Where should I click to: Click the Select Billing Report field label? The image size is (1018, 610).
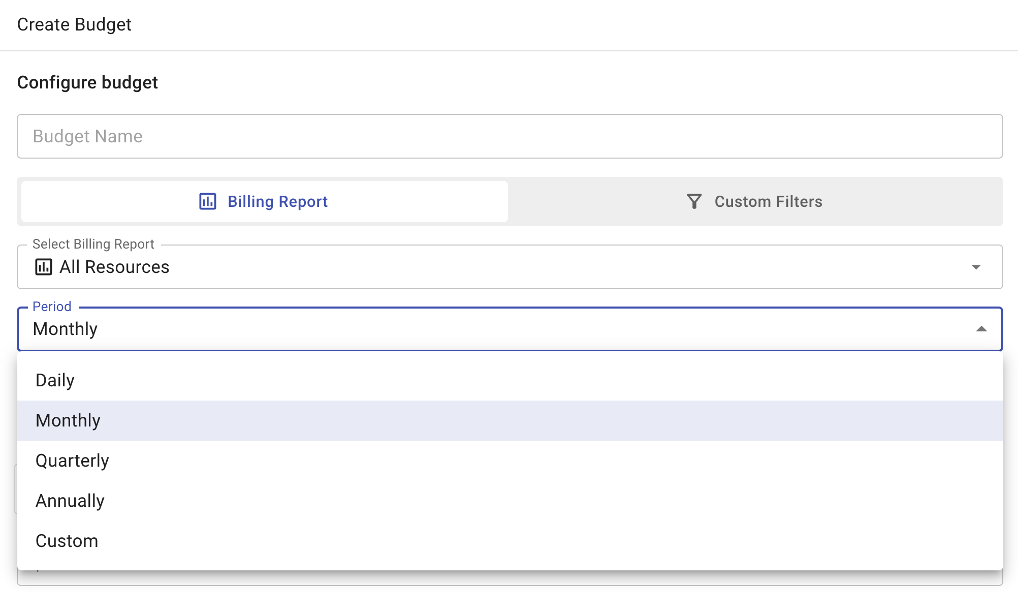pyautogui.click(x=93, y=244)
